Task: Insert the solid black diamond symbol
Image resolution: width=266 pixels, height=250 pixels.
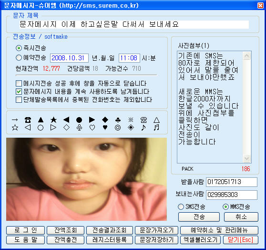Action: (x=105, y=120)
